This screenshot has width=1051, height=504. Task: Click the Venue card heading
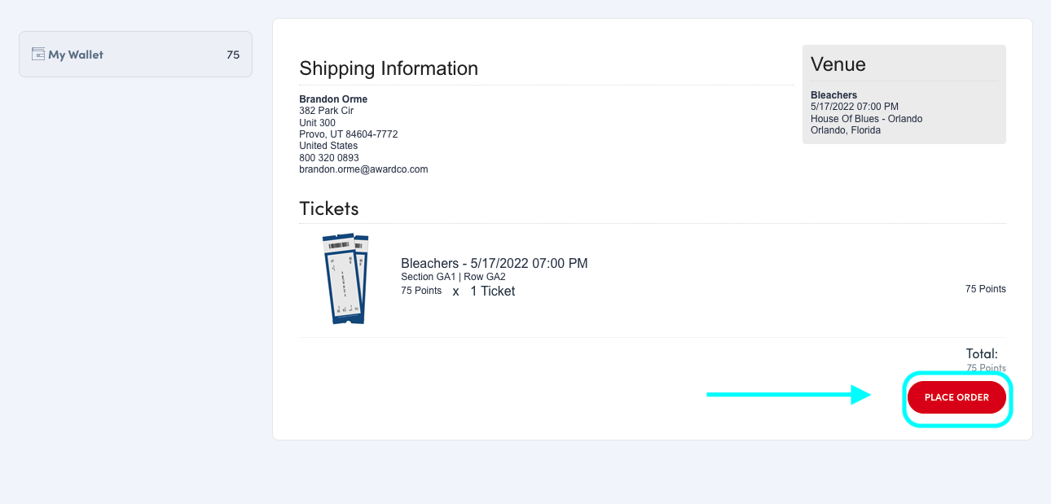tap(838, 64)
